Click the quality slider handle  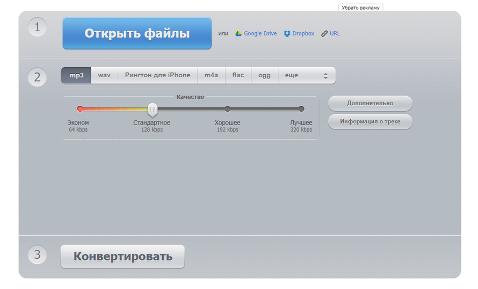click(153, 110)
